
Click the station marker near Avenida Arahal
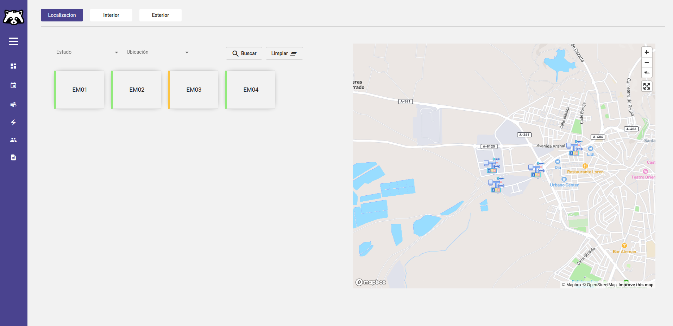[x=574, y=148]
